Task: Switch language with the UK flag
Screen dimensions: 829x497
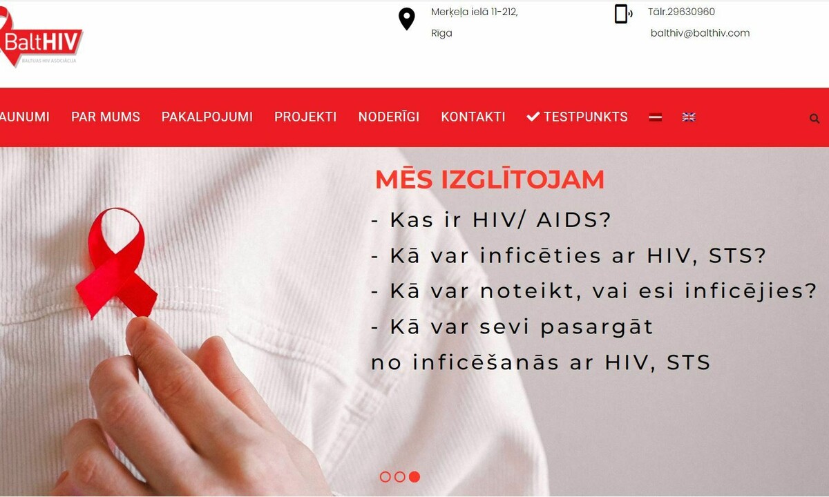Action: (689, 117)
